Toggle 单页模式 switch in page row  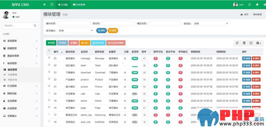pos(180,108)
